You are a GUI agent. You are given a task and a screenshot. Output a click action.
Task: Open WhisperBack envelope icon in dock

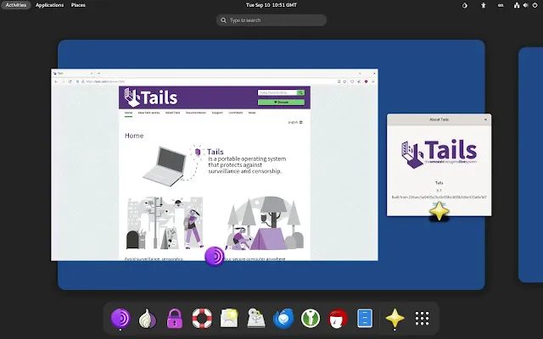[229, 319]
